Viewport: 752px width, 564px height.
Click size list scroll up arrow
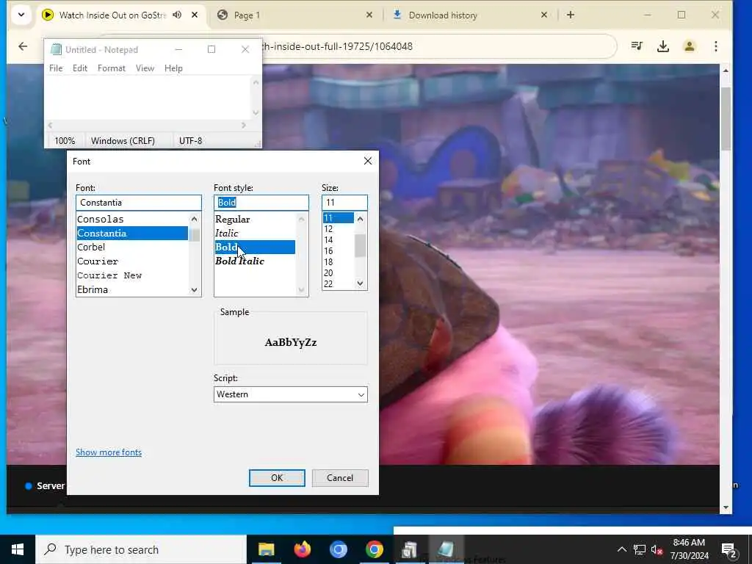(360, 219)
